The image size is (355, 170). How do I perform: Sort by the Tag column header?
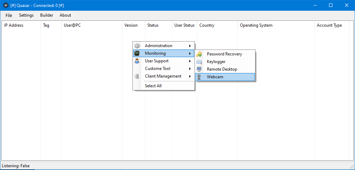point(51,25)
